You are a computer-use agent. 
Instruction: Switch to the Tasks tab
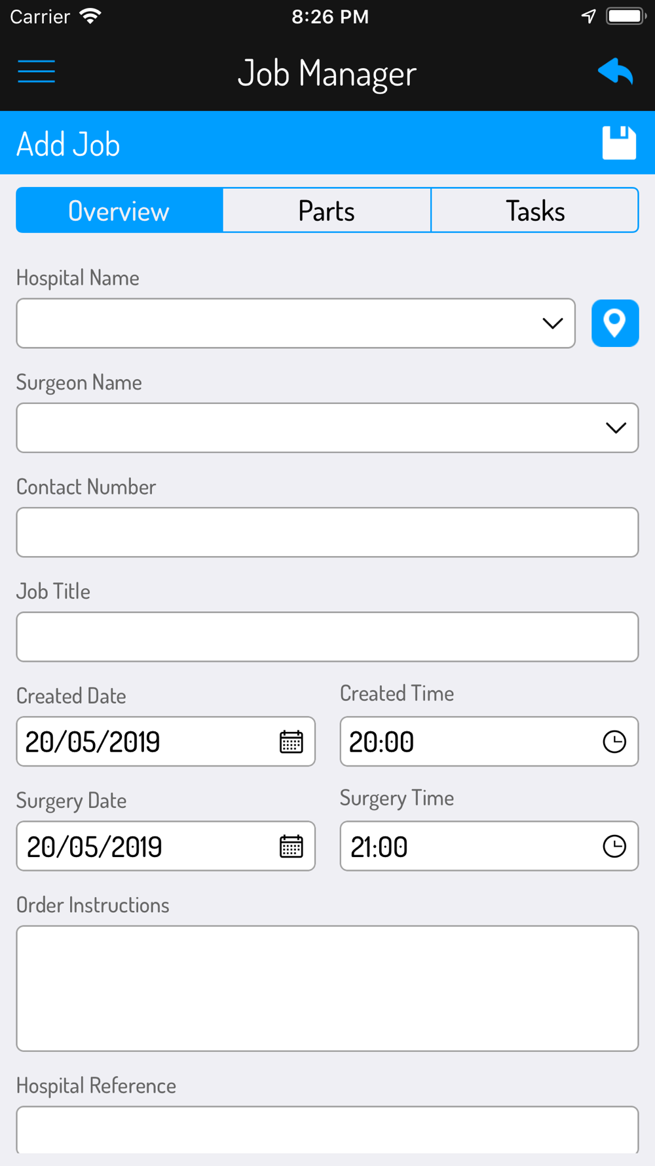(535, 211)
